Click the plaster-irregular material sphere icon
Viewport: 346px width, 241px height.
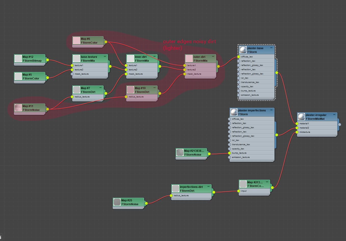pos(301,117)
